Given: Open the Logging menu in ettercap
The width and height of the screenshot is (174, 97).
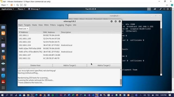Looking at the screenshot, I should [x=60, y=25].
